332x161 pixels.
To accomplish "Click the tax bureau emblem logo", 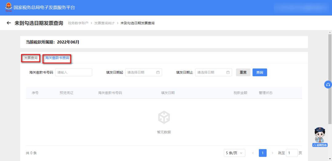I will pyautogui.click(x=9, y=7).
